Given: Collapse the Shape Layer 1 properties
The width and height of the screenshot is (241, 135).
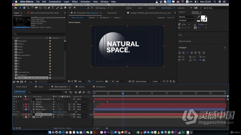Looking at the screenshot, I should pyautogui.click(x=24, y=109).
